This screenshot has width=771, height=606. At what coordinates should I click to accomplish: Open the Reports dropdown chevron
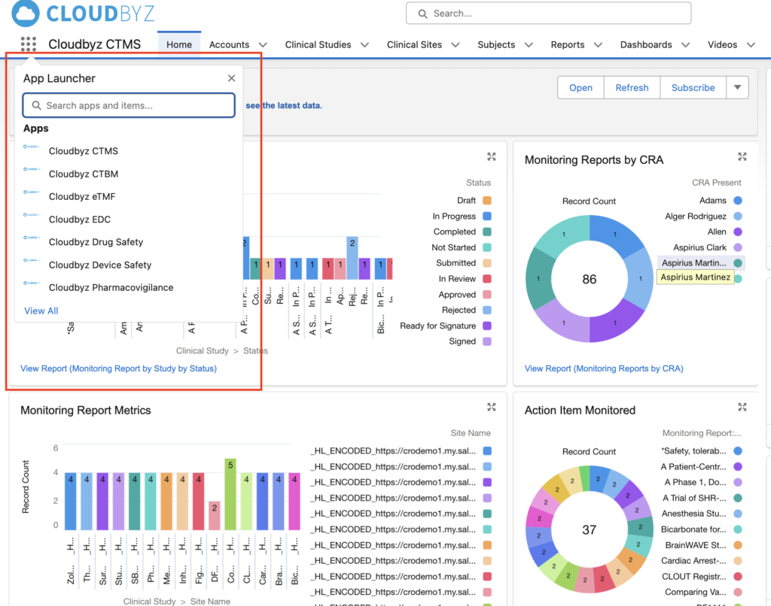click(x=598, y=44)
